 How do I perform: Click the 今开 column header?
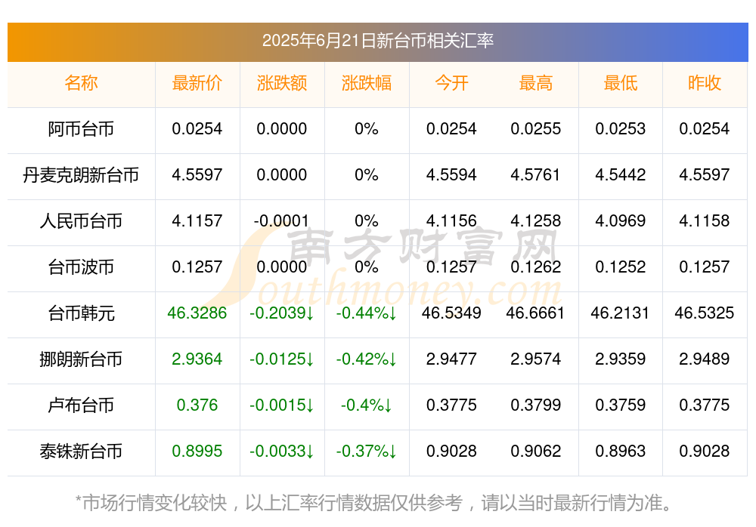point(451,83)
